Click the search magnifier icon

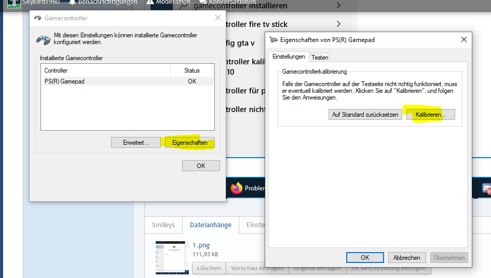click(183, 5)
